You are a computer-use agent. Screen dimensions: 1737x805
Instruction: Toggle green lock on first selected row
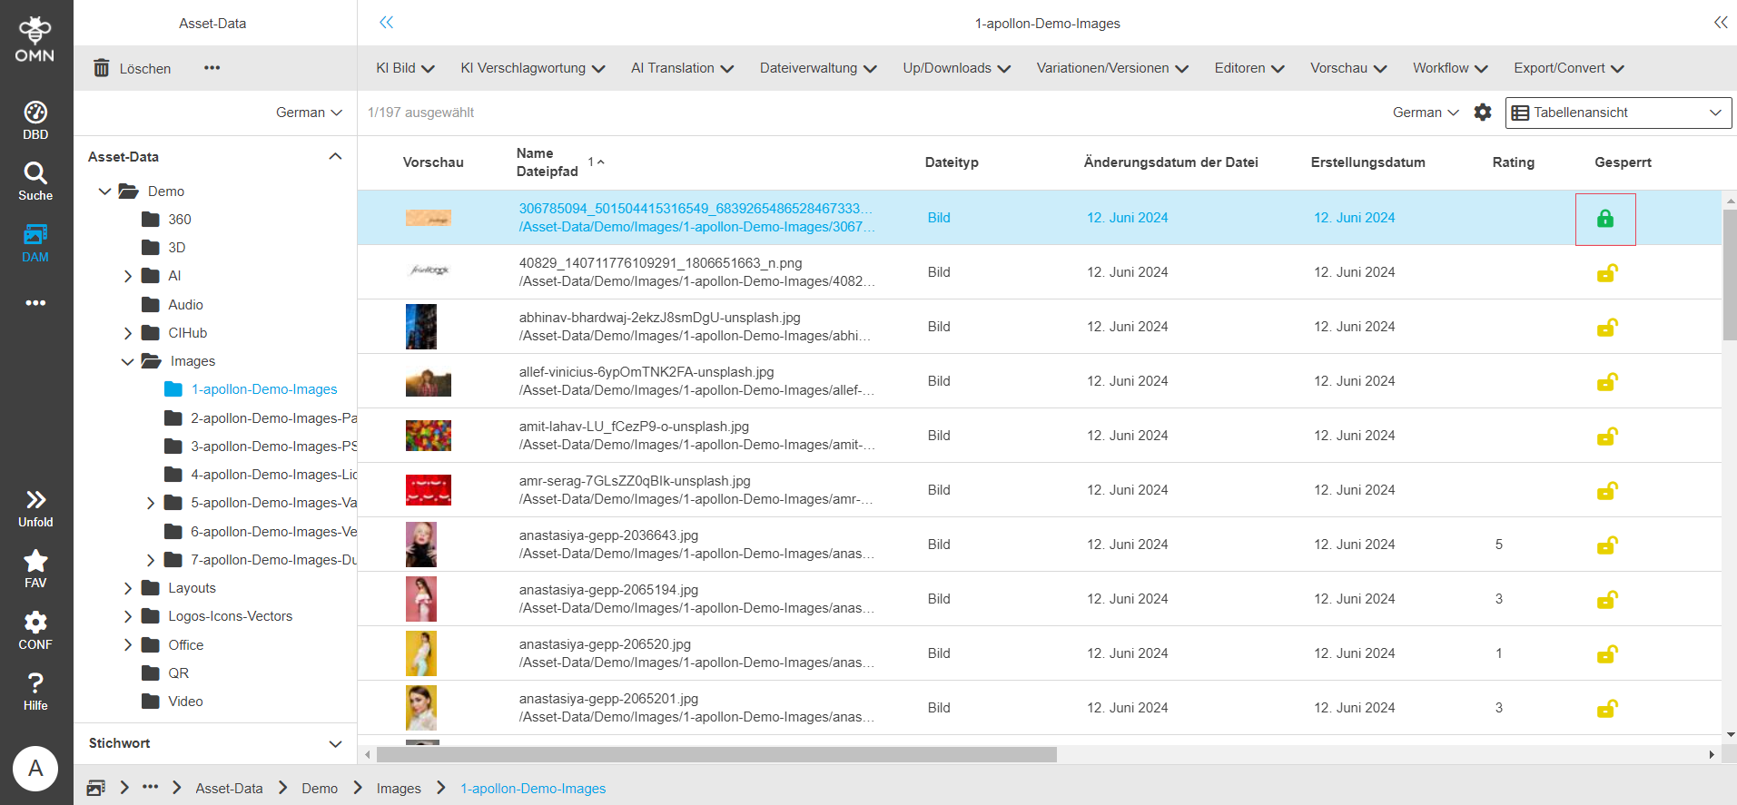pyautogui.click(x=1604, y=219)
